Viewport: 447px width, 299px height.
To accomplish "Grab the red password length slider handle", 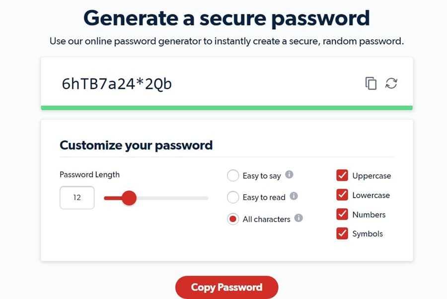I will 129,198.
